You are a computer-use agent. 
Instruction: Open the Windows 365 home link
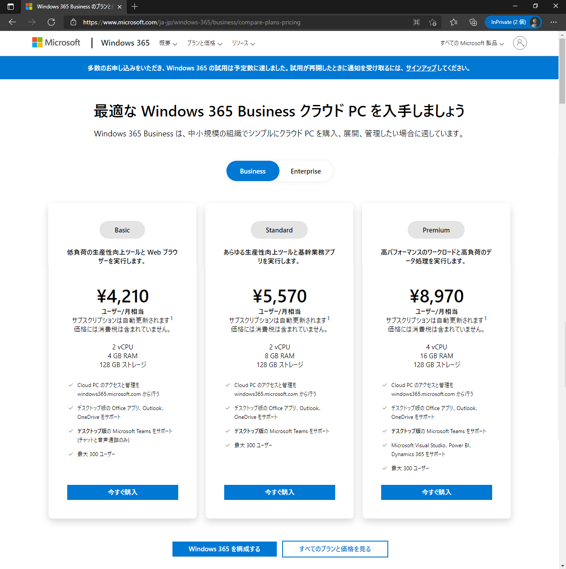125,43
